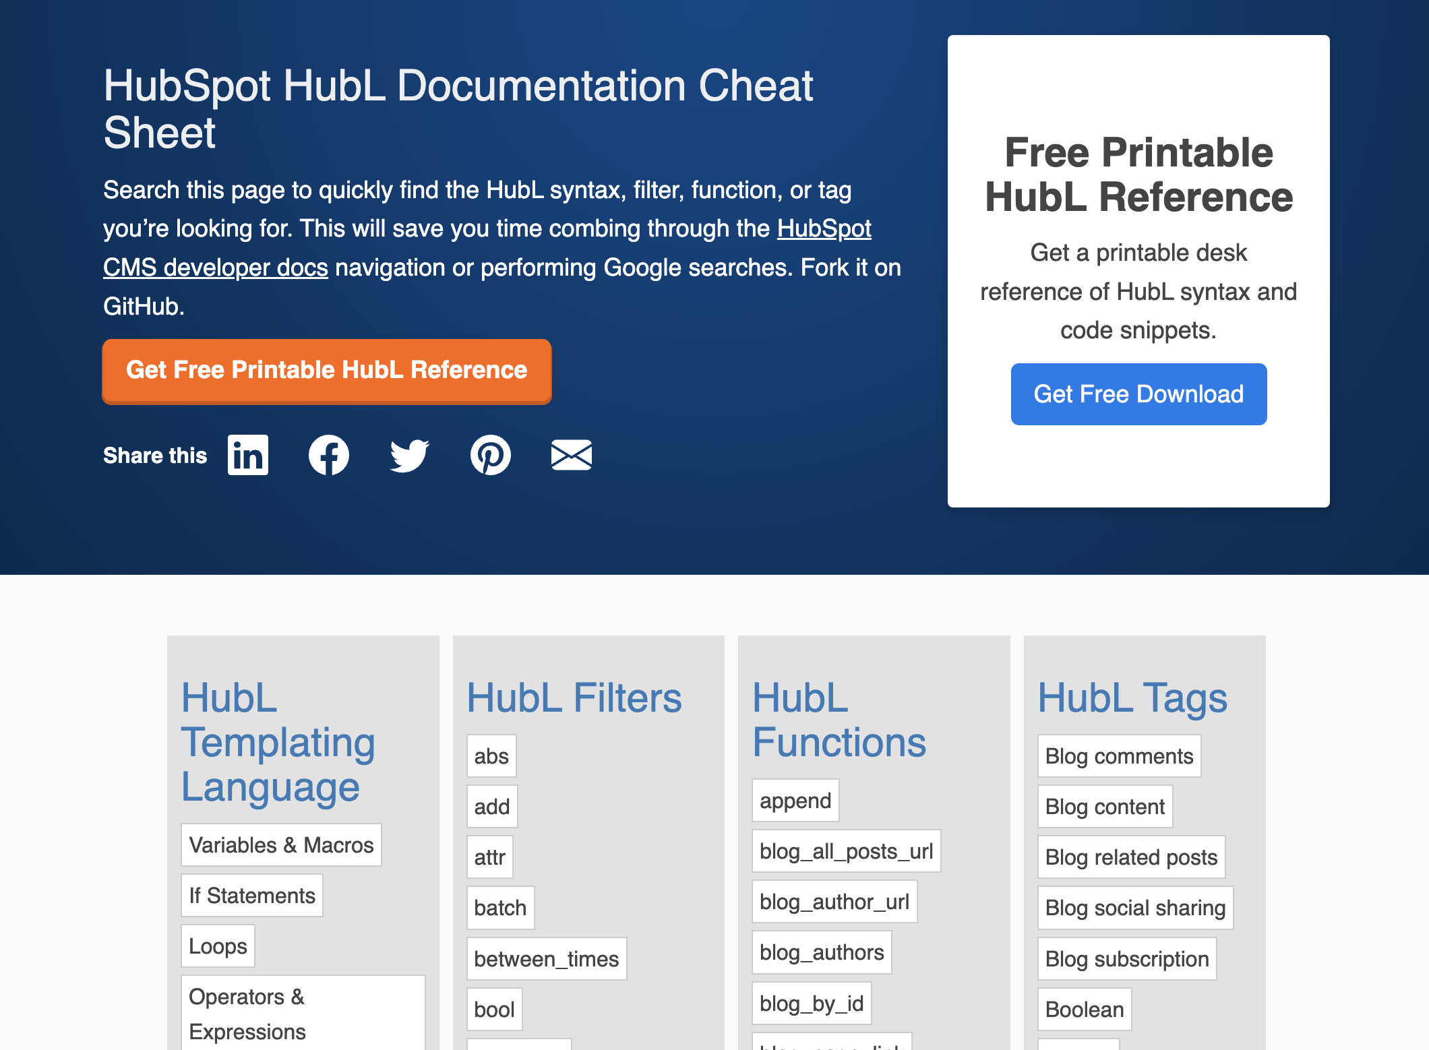Click the Facebook share icon
Viewport: 1429px width, 1050px height.
click(328, 455)
